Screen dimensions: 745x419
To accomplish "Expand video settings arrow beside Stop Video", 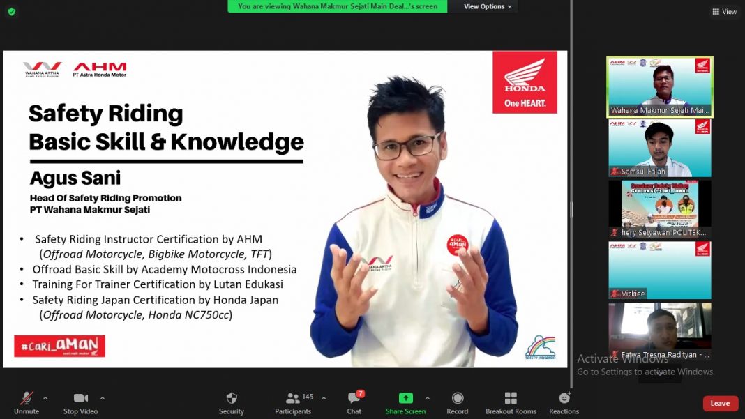I will (103, 398).
